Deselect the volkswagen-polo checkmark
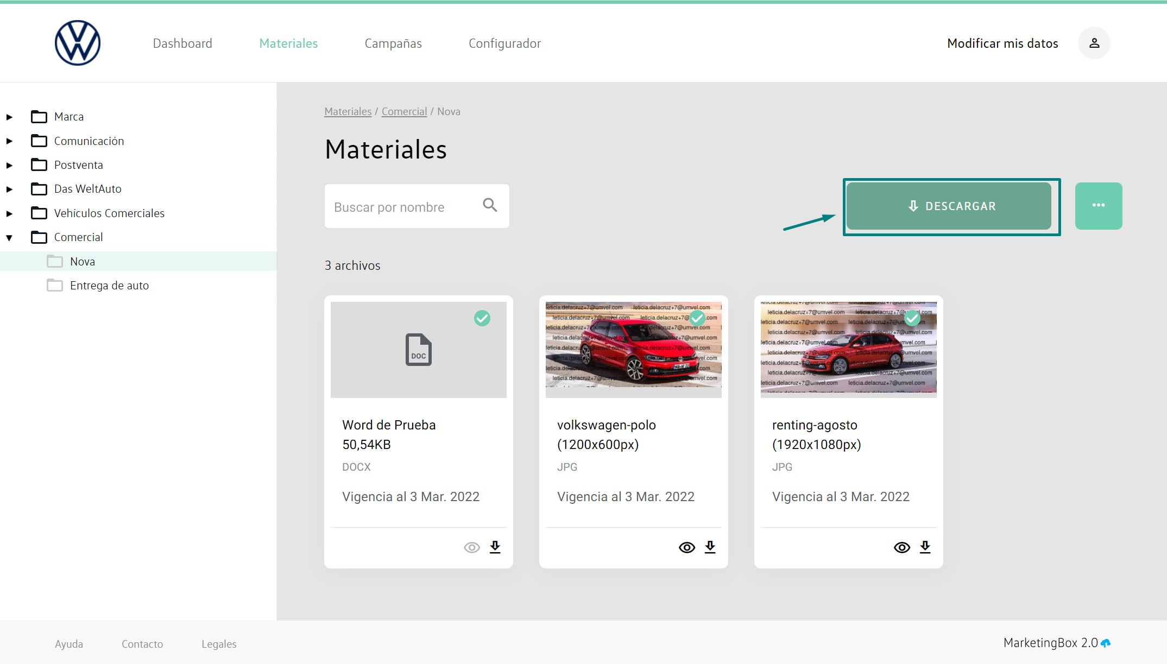The image size is (1167, 664). (x=697, y=318)
